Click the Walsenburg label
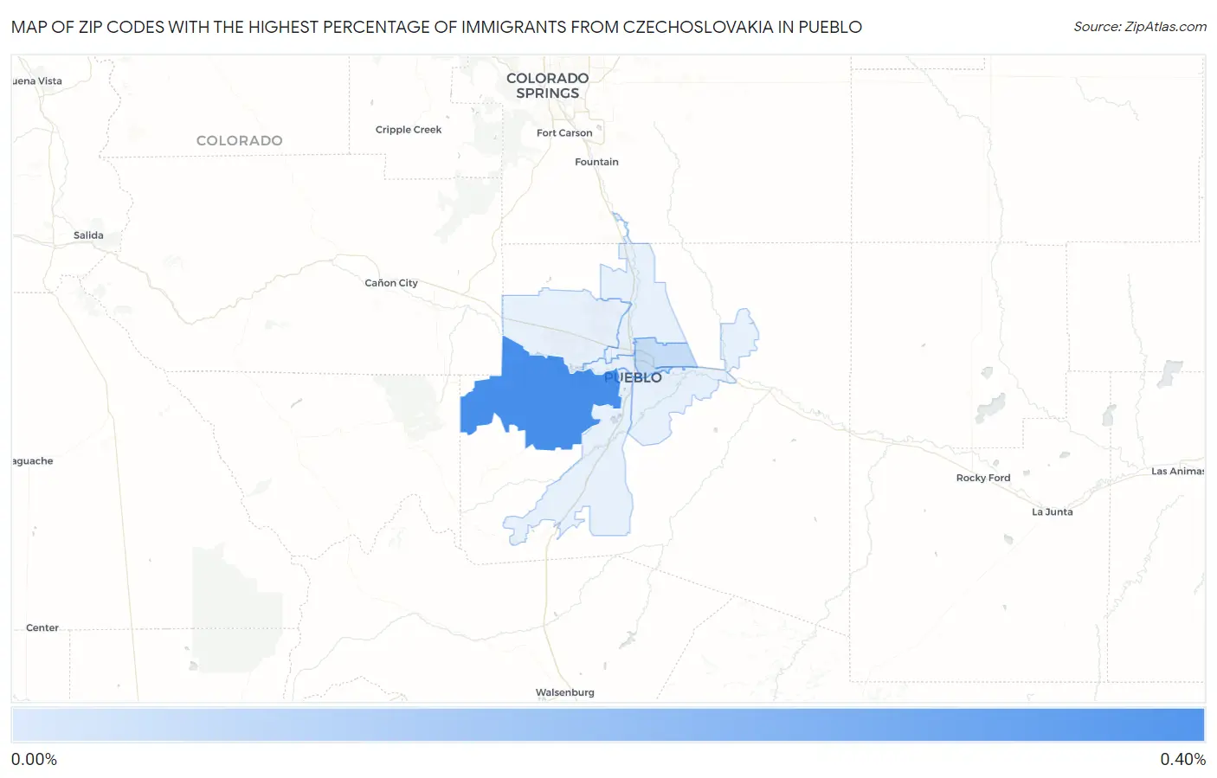The width and height of the screenshot is (1217, 778). tap(565, 692)
